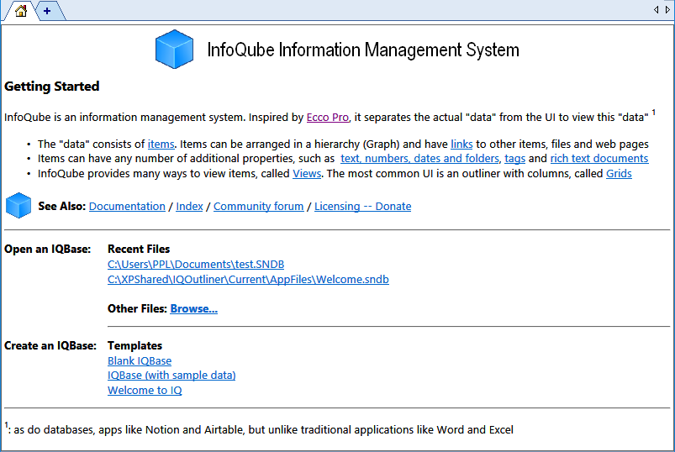Click the Create an IQBase label
Screen dimensions: 675x452
click(x=50, y=346)
